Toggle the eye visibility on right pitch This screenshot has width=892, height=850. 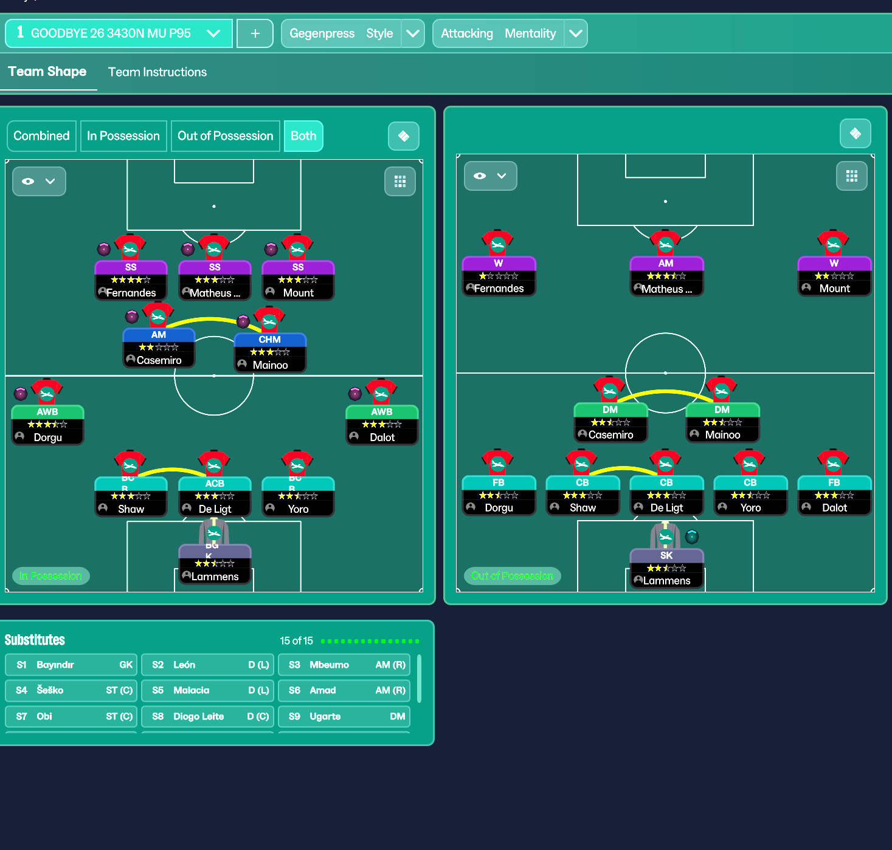click(480, 176)
